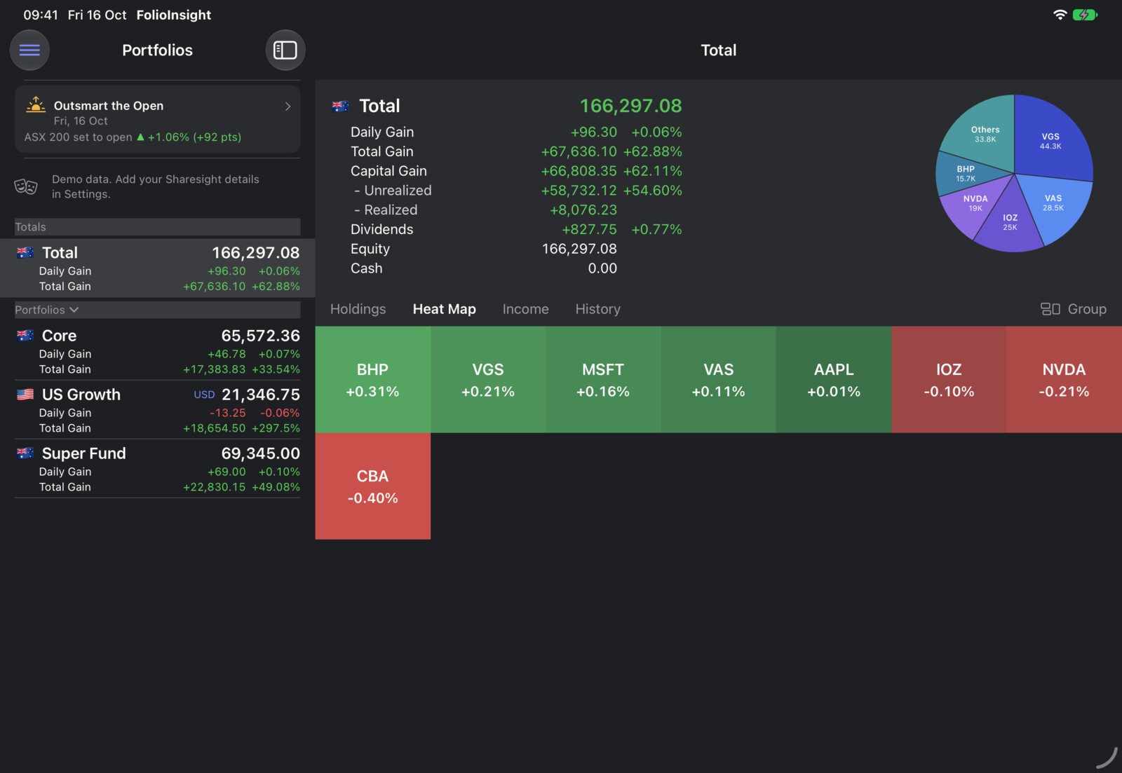Select the MSFT heat map tile

pyautogui.click(x=603, y=379)
